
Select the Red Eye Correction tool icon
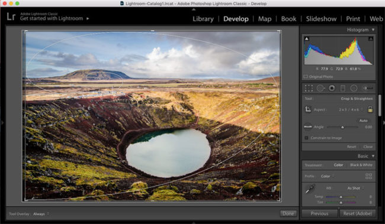(x=332, y=88)
